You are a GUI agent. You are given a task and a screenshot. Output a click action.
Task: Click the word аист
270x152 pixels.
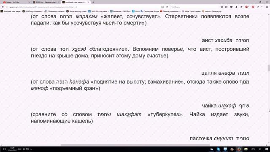[x=208, y=41]
